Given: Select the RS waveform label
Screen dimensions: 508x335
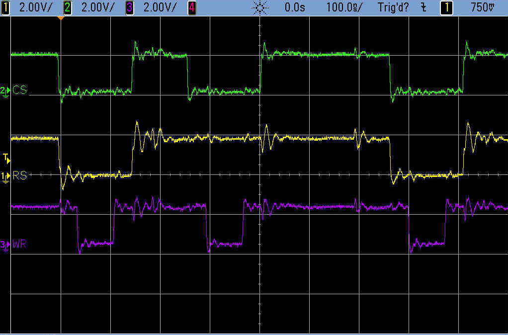Looking at the screenshot, I should (x=20, y=175).
